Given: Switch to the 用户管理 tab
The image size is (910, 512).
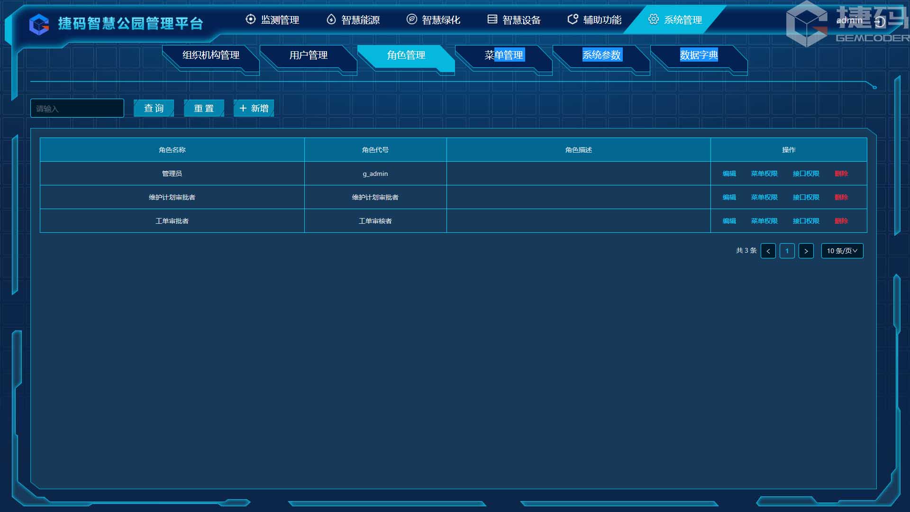Looking at the screenshot, I should (309, 55).
